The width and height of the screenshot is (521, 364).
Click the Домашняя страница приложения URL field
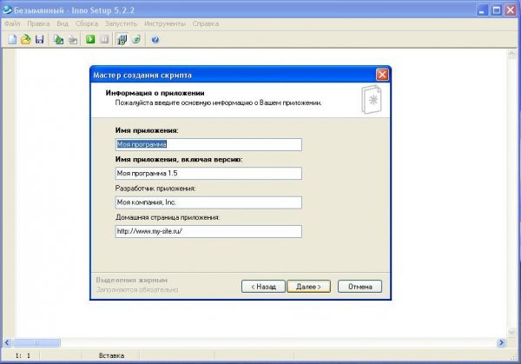tap(208, 231)
